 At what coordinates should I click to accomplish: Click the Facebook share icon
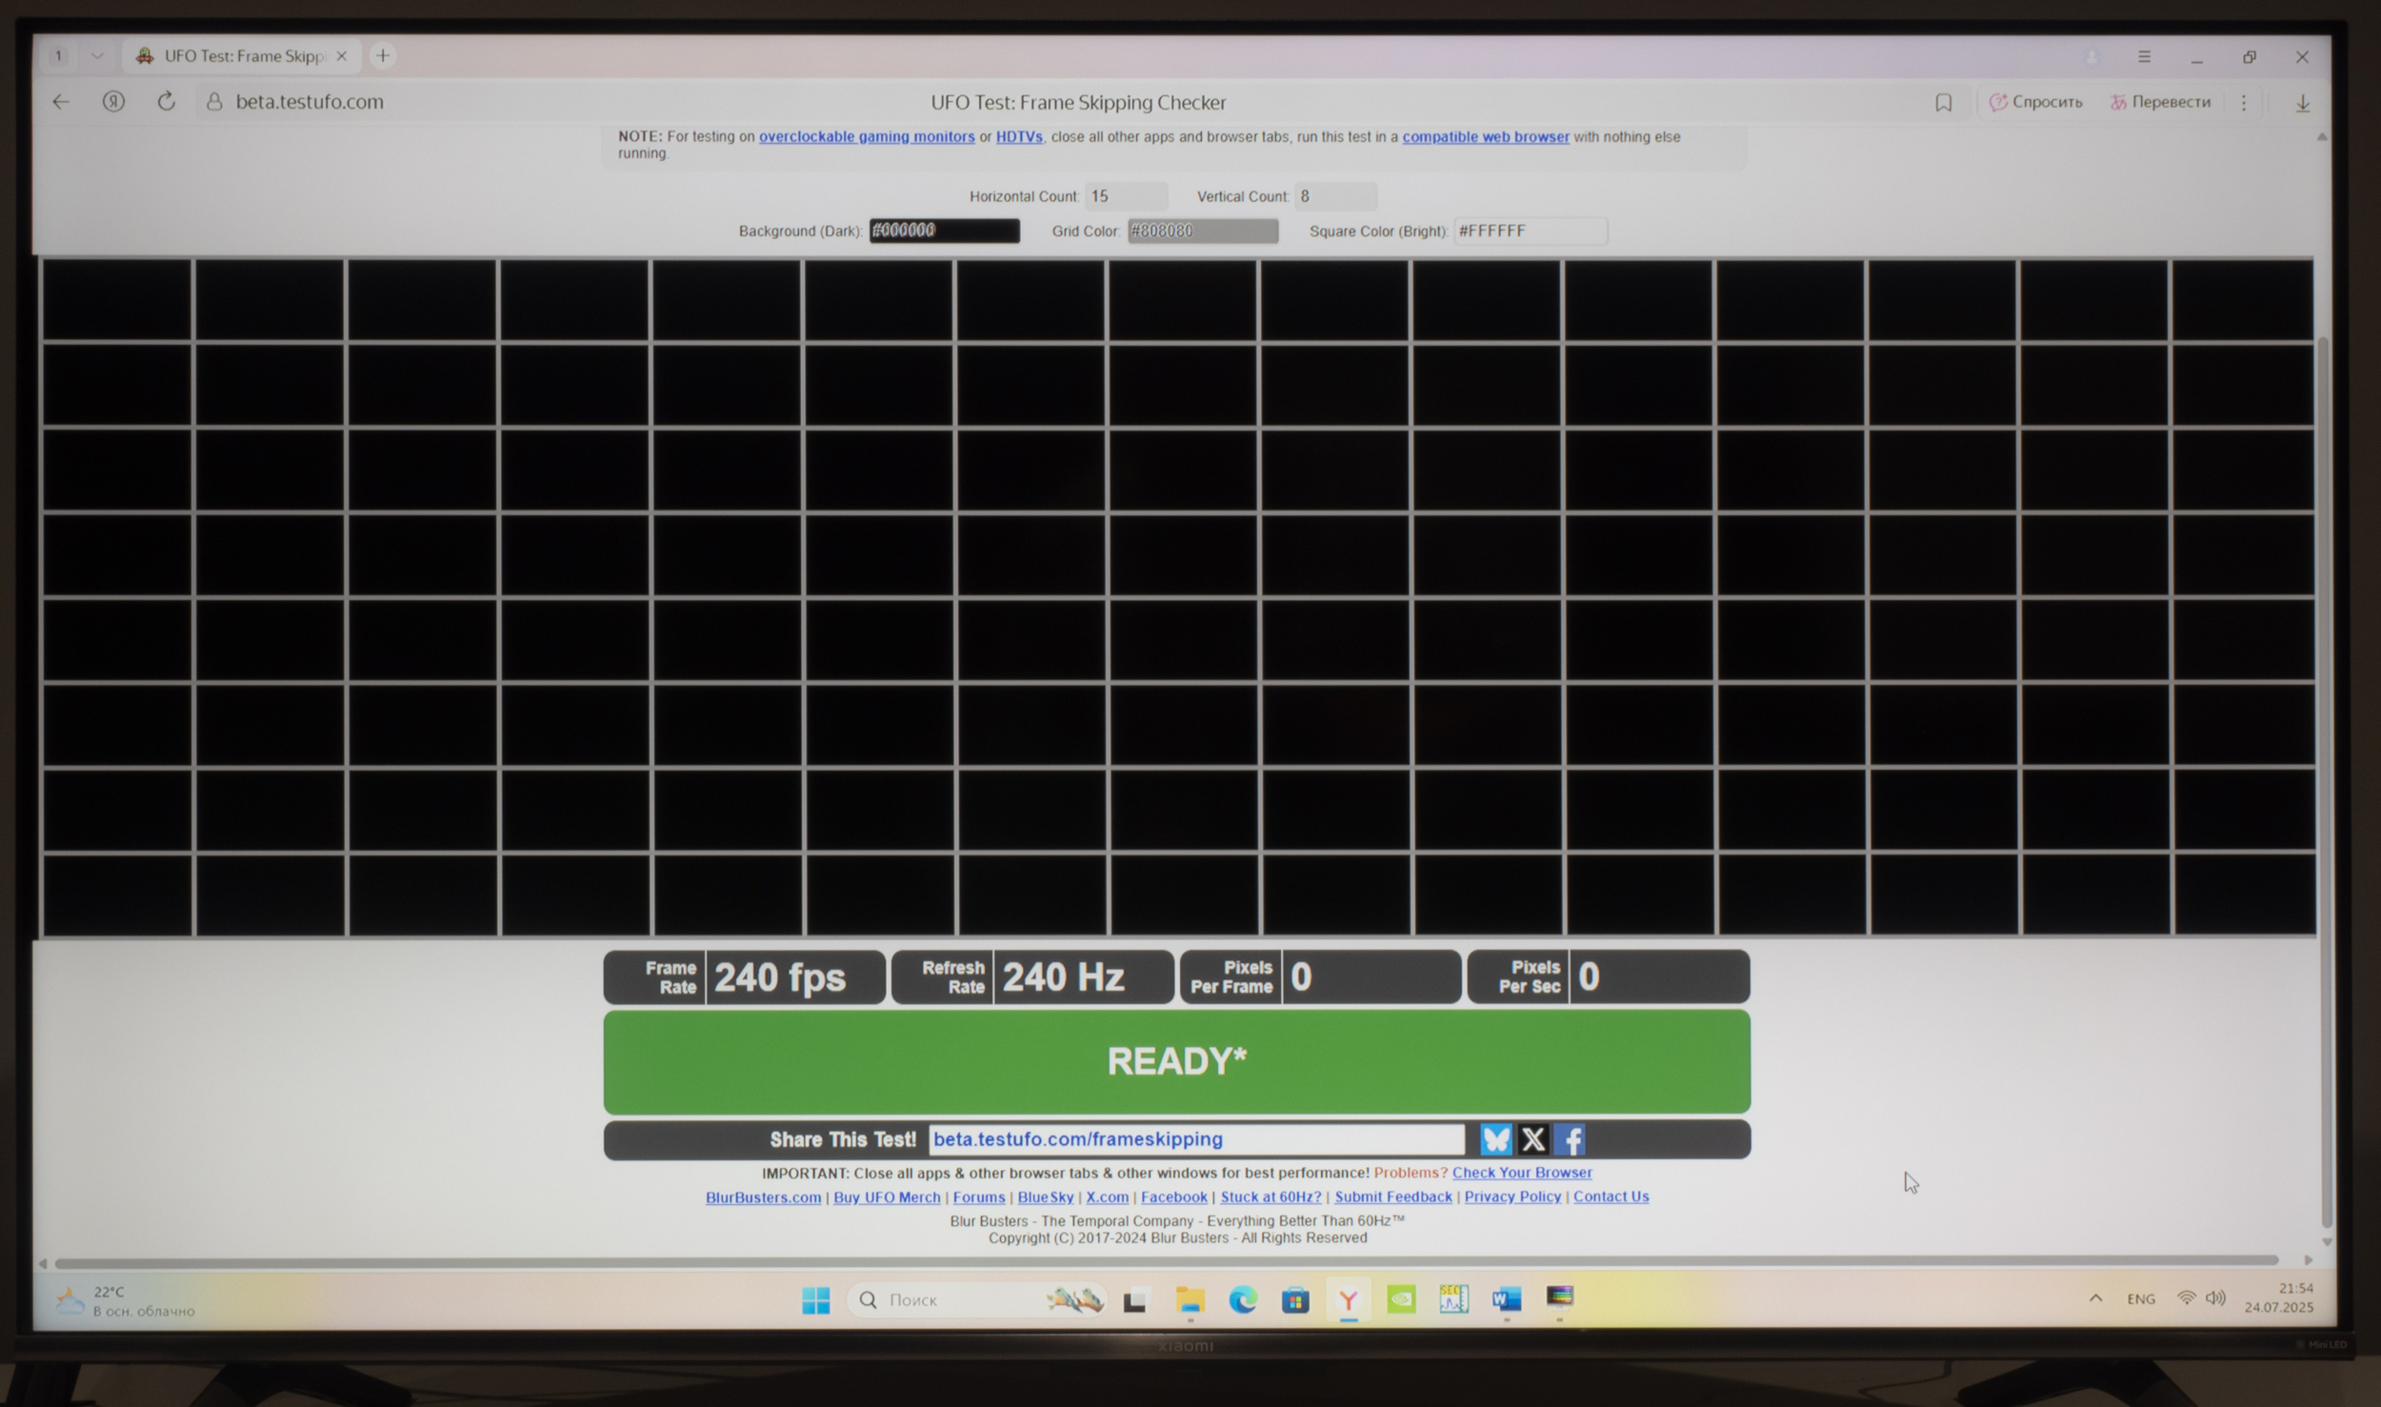(x=1570, y=1139)
